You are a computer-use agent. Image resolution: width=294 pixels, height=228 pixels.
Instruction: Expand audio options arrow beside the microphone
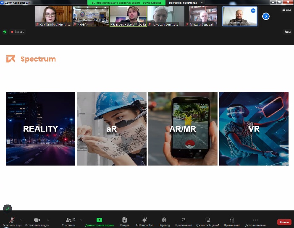tap(21, 220)
